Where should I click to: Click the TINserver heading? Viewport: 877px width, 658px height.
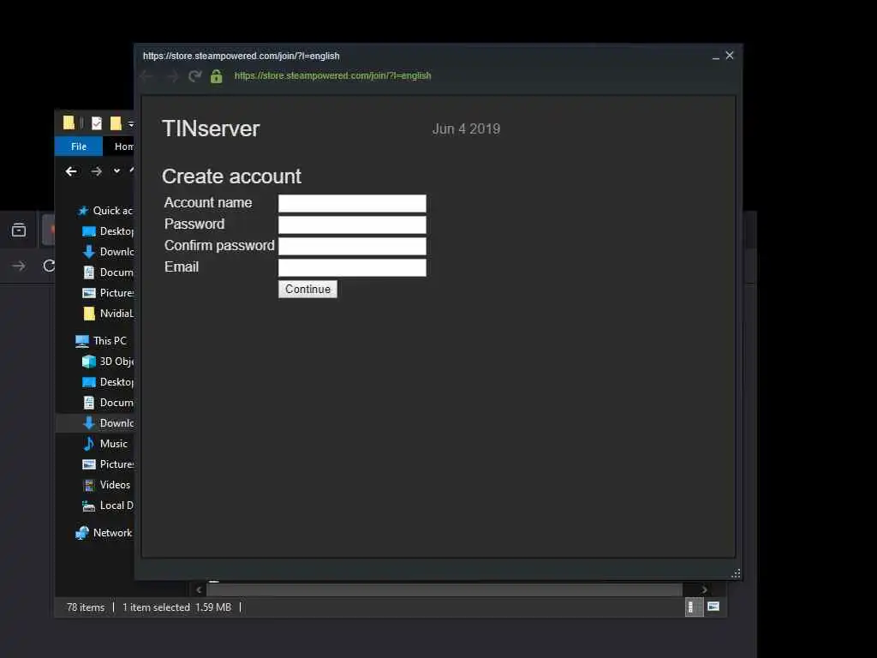[x=211, y=129]
